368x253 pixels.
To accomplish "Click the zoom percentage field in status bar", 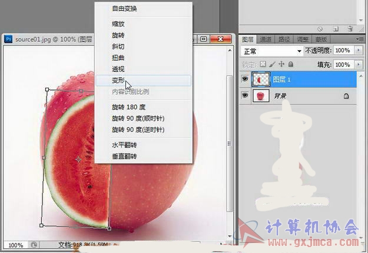I will [16, 245].
